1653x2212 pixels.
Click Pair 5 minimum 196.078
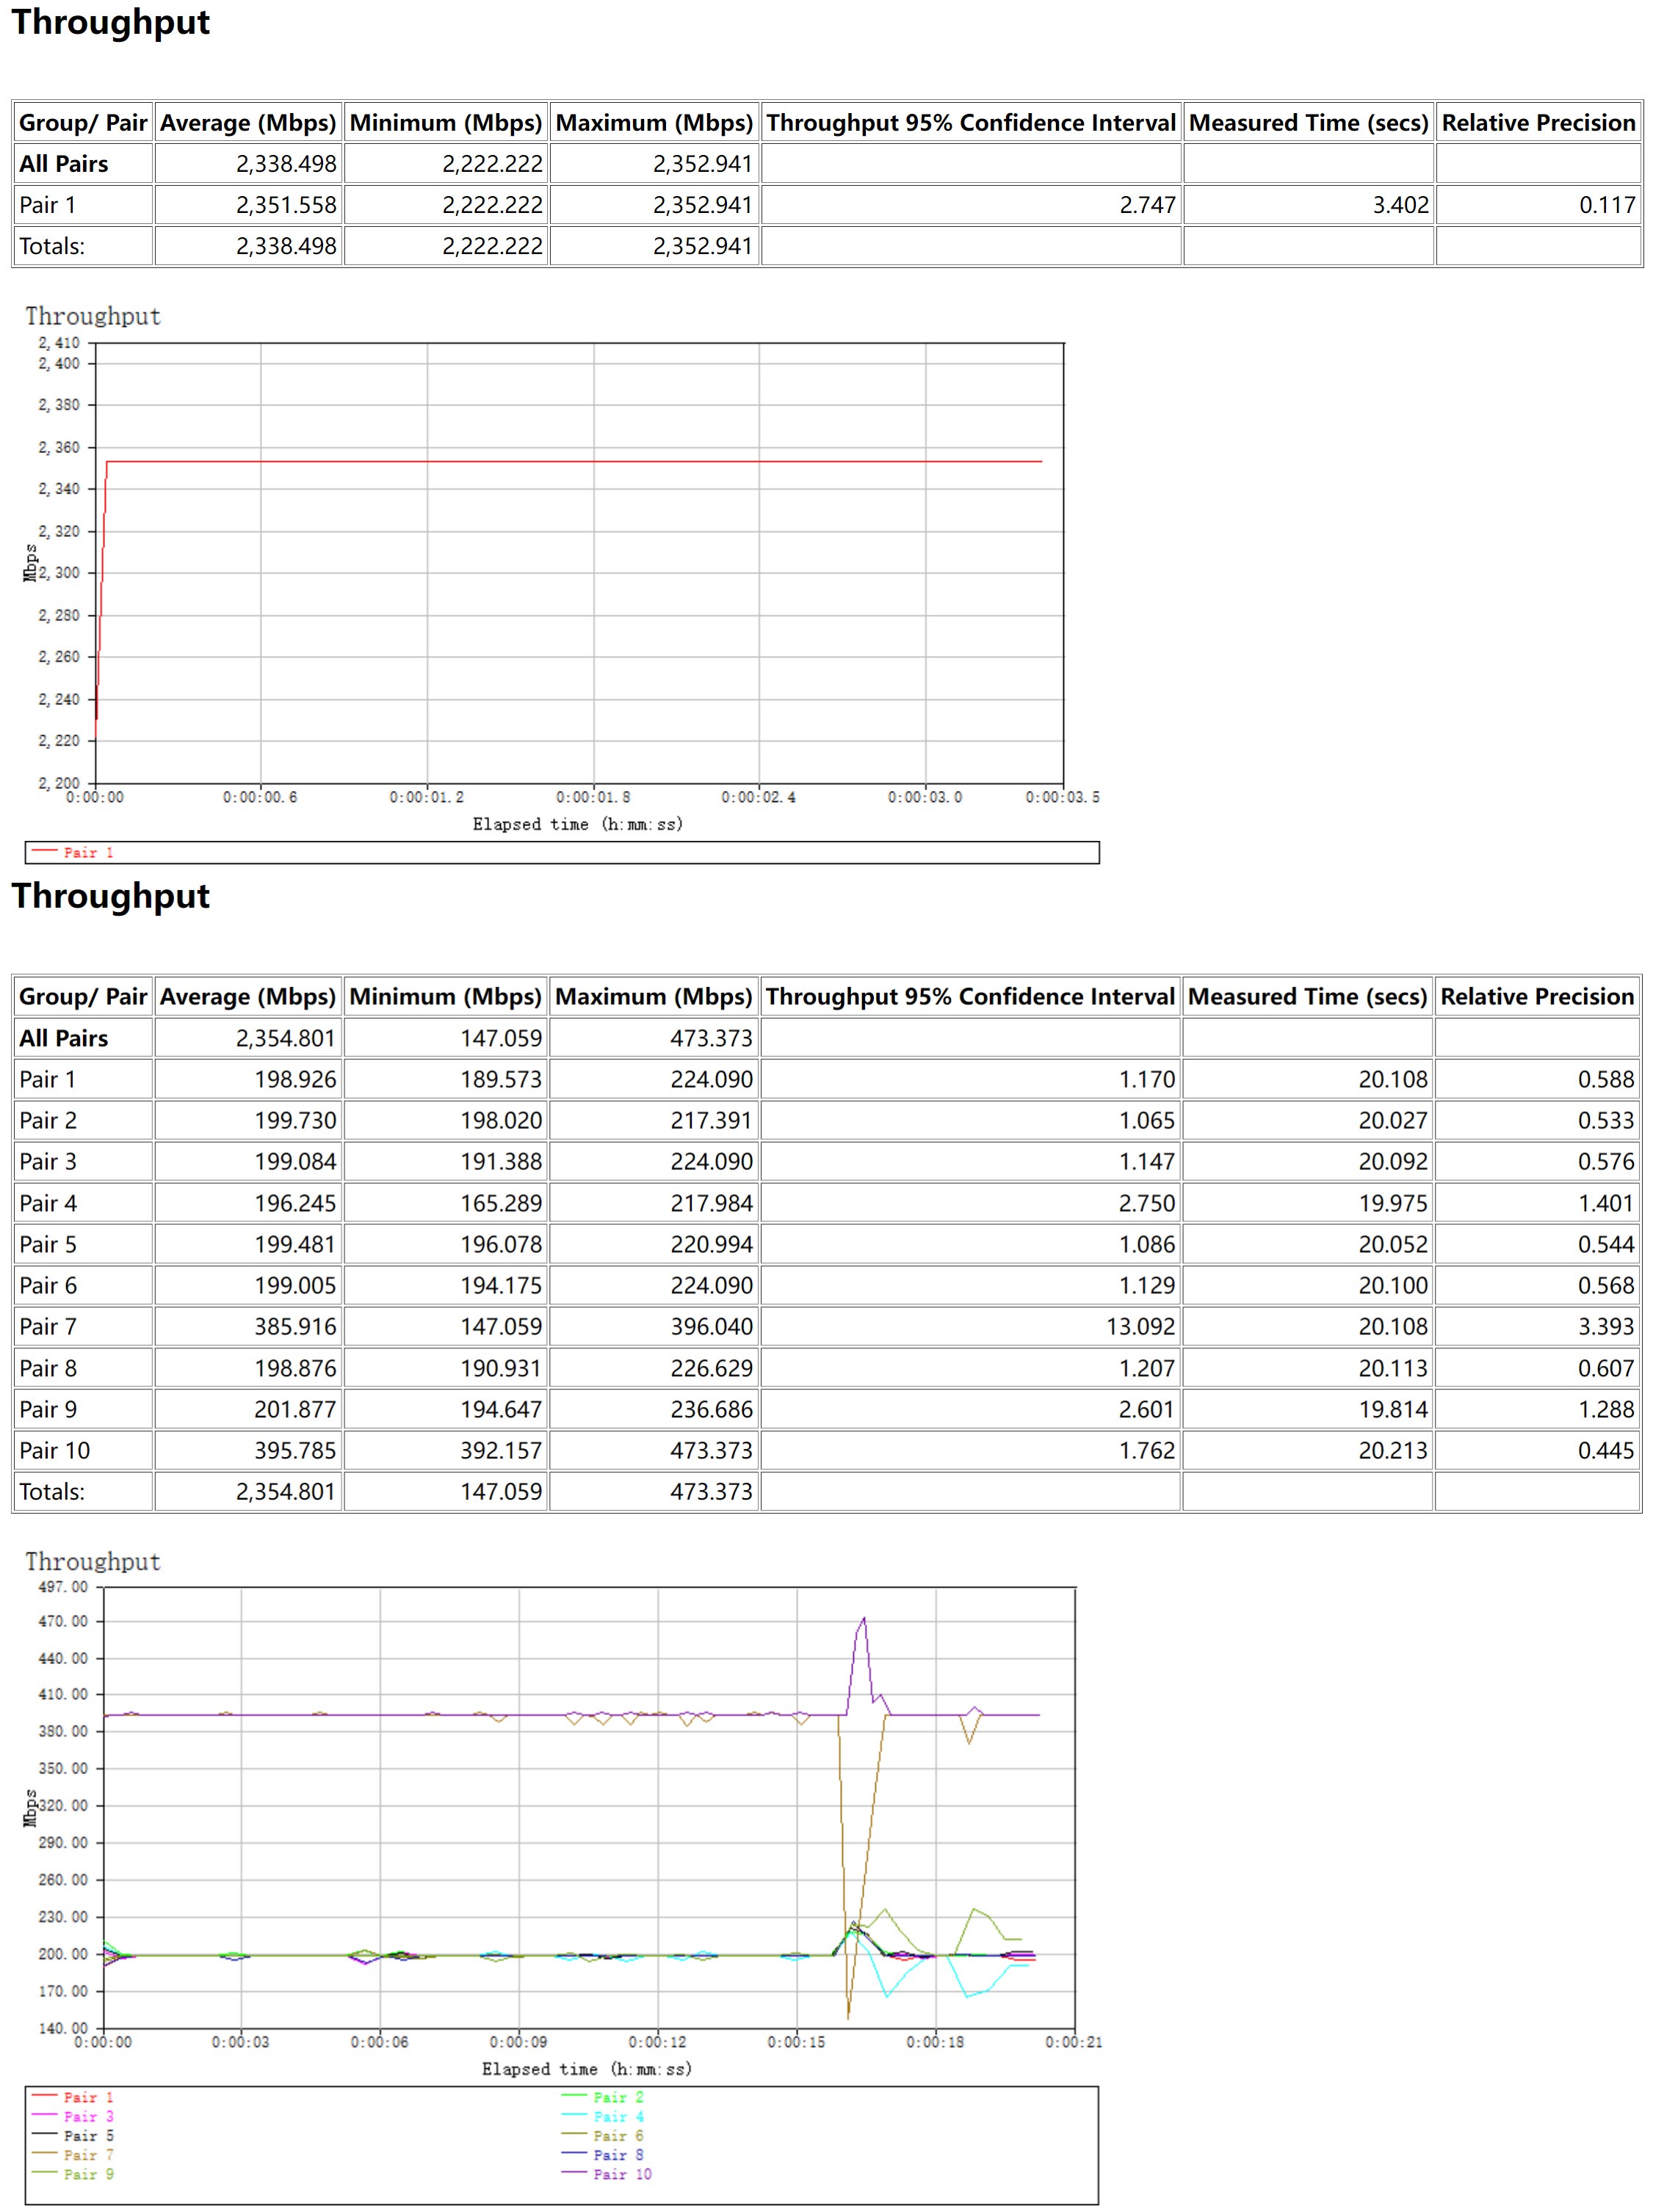pyautogui.click(x=501, y=1244)
